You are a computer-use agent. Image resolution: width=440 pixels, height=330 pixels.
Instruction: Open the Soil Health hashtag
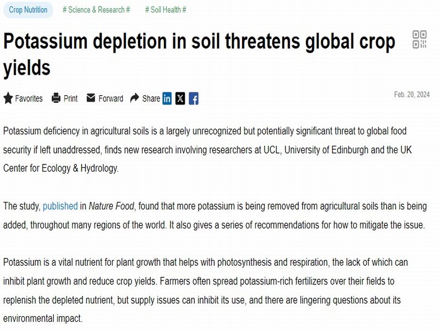tap(166, 10)
